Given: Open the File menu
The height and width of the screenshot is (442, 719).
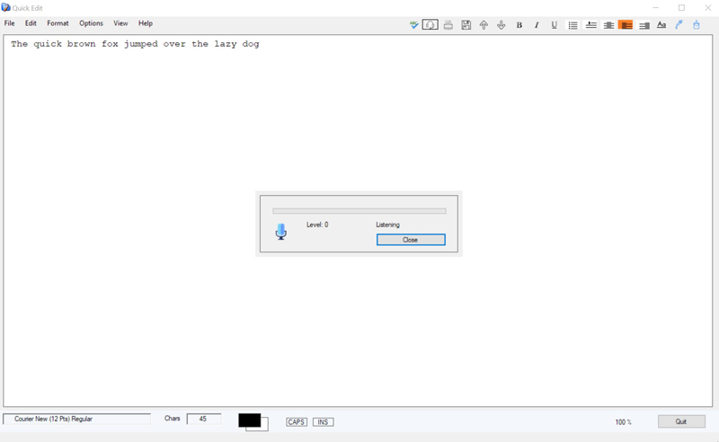Looking at the screenshot, I should [x=9, y=23].
